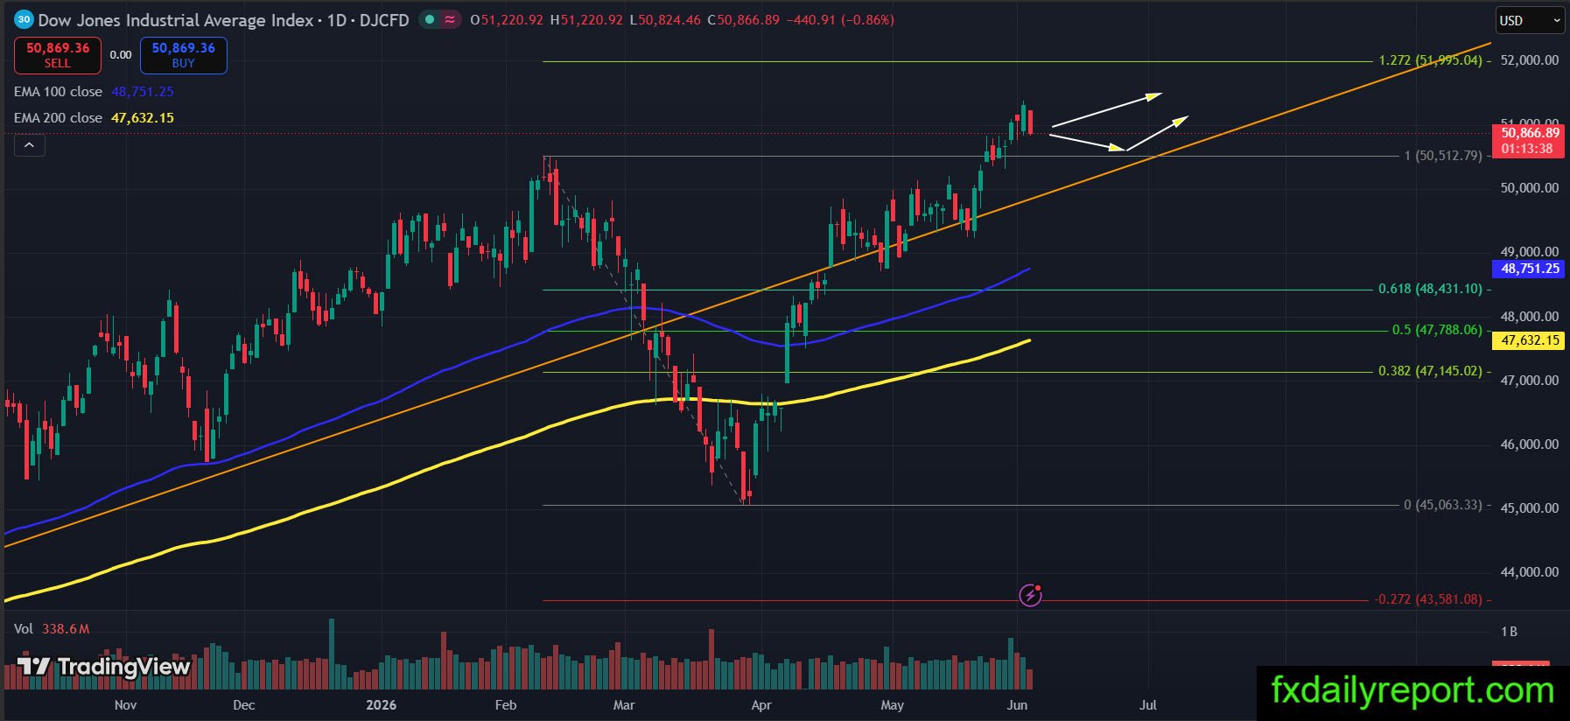
Task: Click Feb on the time axis
Action: (506, 705)
